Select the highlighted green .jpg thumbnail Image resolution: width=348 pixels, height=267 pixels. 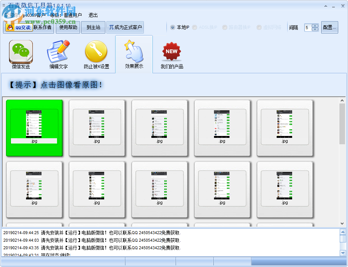point(34,127)
